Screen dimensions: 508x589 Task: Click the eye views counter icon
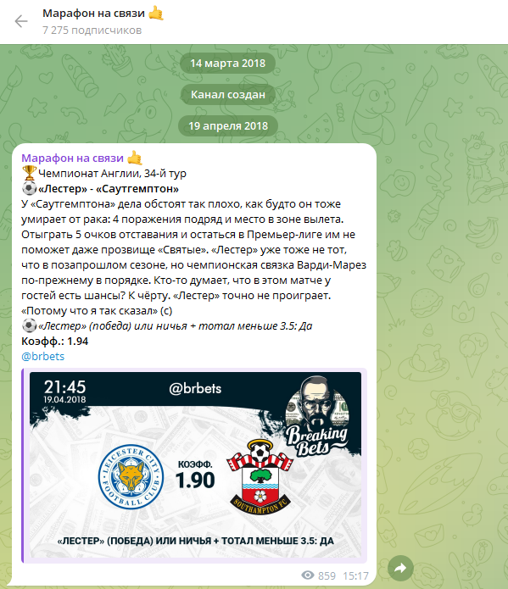coord(308,575)
